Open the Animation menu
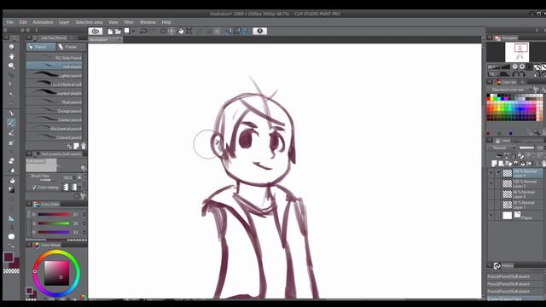The width and height of the screenshot is (546, 307). 43,22
